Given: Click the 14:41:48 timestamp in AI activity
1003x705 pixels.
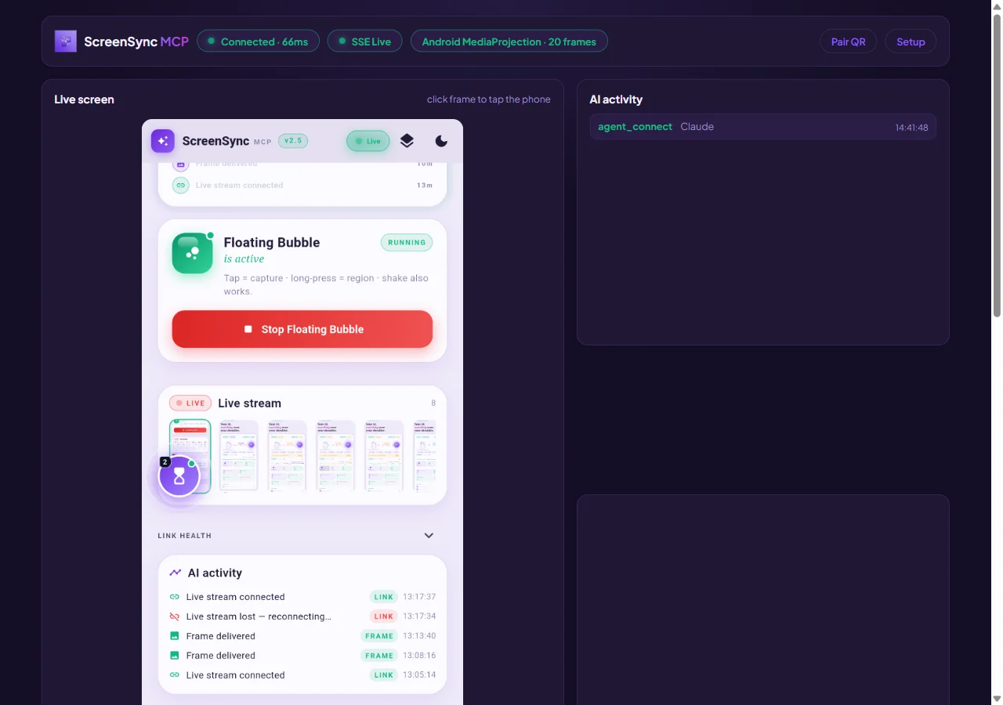Looking at the screenshot, I should 911,128.
